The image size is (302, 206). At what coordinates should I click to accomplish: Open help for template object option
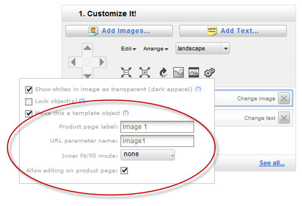(126, 113)
